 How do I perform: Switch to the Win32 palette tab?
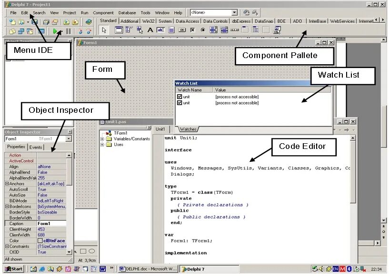click(149, 21)
